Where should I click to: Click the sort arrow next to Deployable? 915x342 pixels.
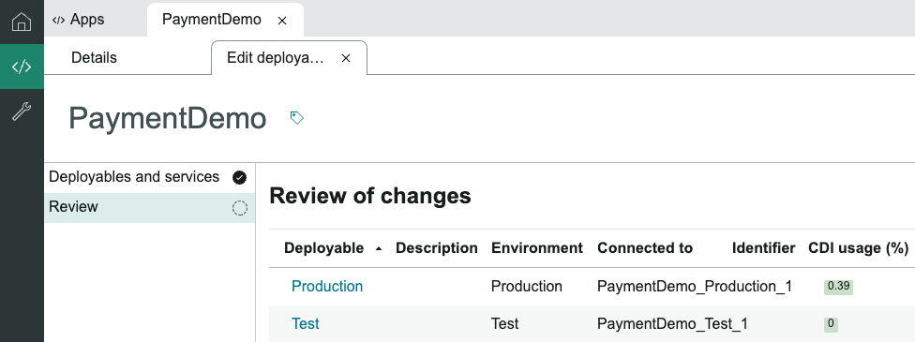(x=379, y=248)
